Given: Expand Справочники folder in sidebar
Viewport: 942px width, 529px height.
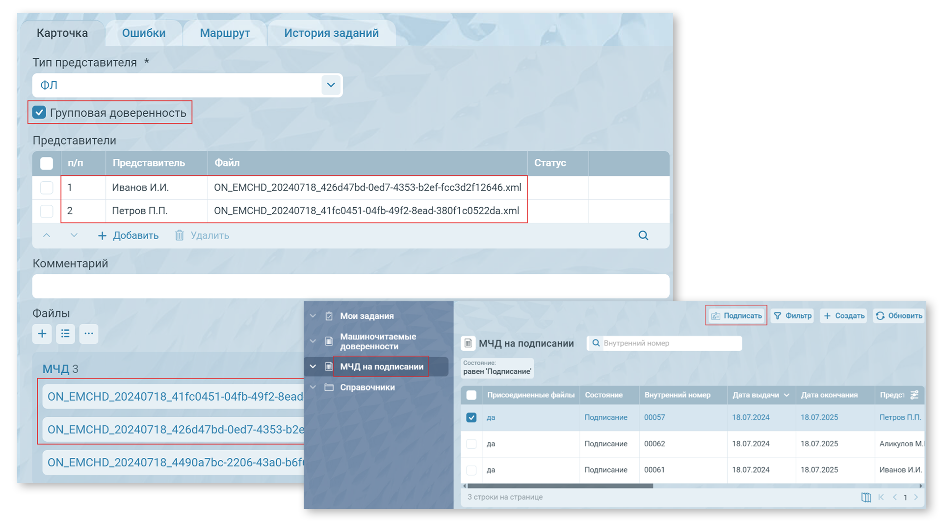Looking at the screenshot, I should [x=313, y=387].
